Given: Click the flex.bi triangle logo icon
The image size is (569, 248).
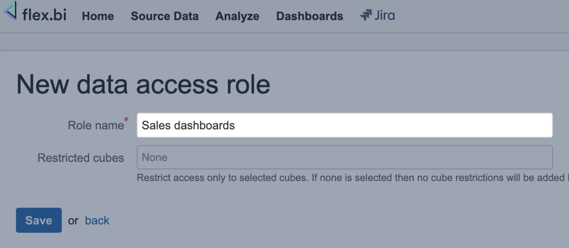Looking at the screenshot, I should coord(10,11).
